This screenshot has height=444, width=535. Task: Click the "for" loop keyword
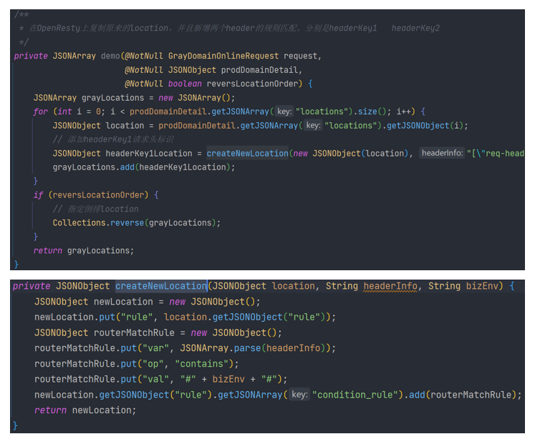coord(40,112)
